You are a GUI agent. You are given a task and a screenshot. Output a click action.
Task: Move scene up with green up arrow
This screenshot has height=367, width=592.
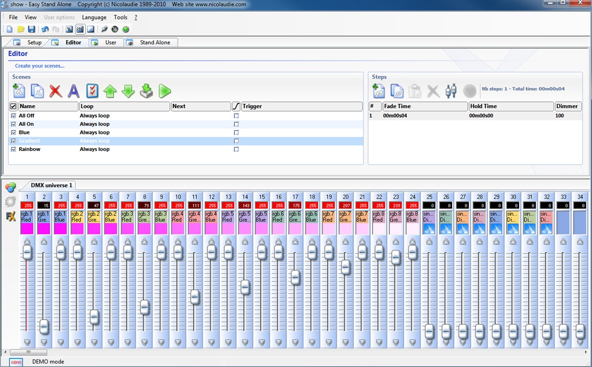coord(110,91)
